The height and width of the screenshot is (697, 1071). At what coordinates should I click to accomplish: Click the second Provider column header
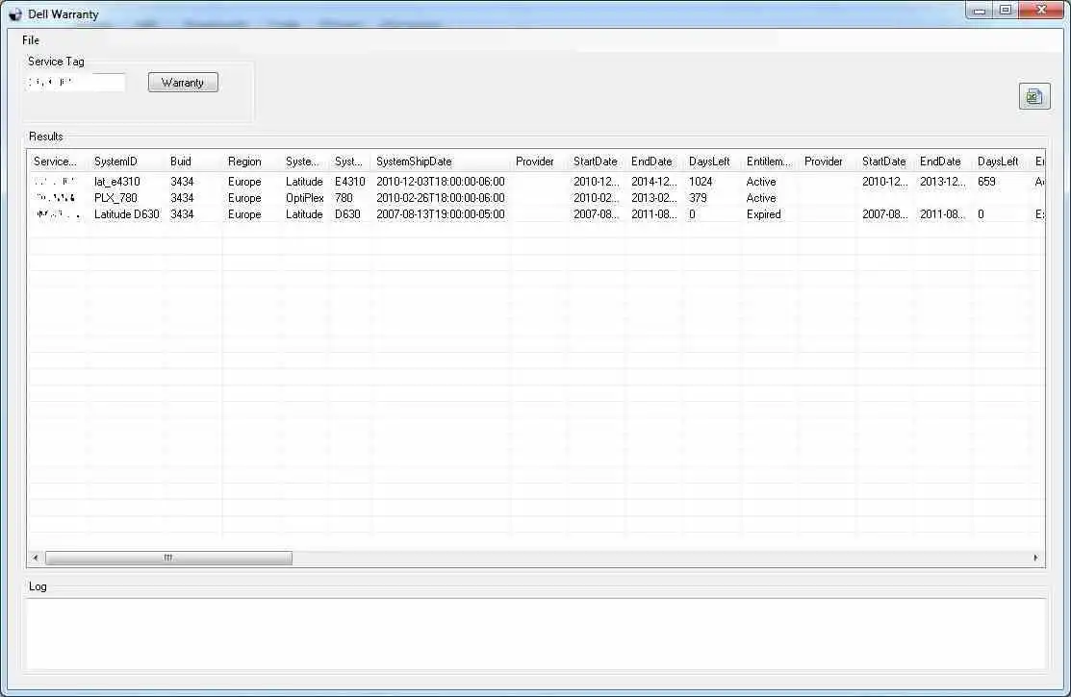point(828,162)
